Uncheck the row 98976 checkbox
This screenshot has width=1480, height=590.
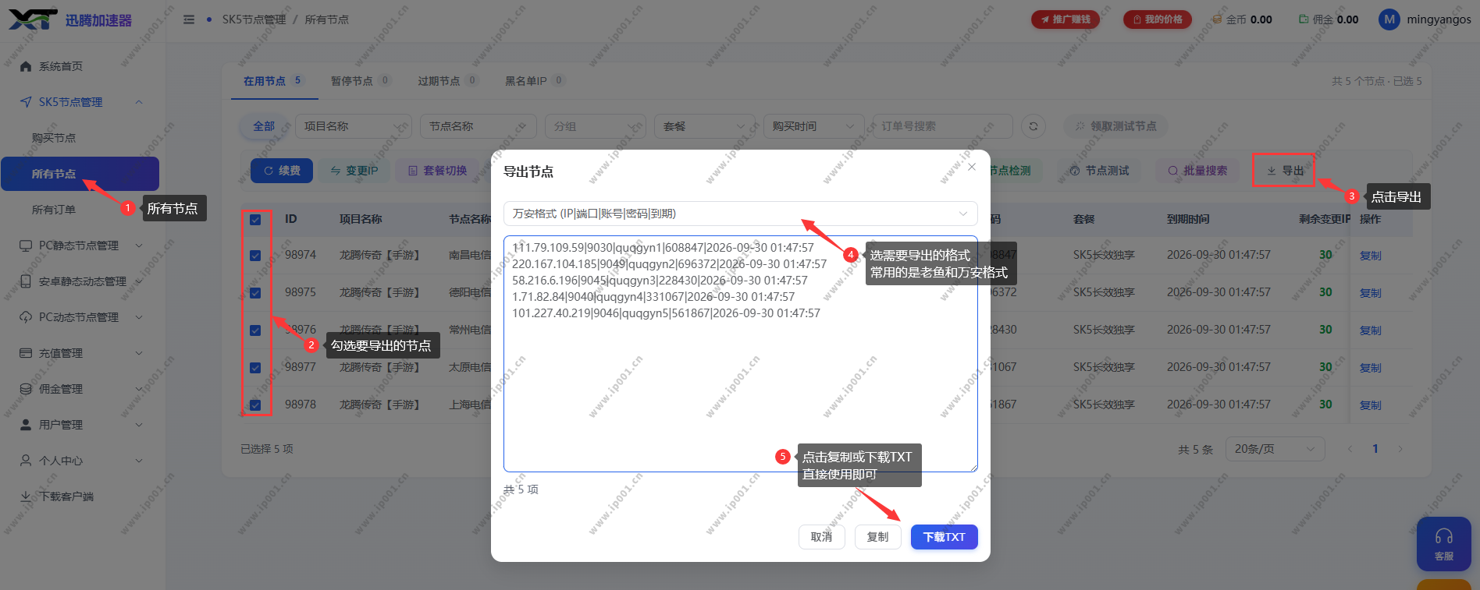(255, 330)
